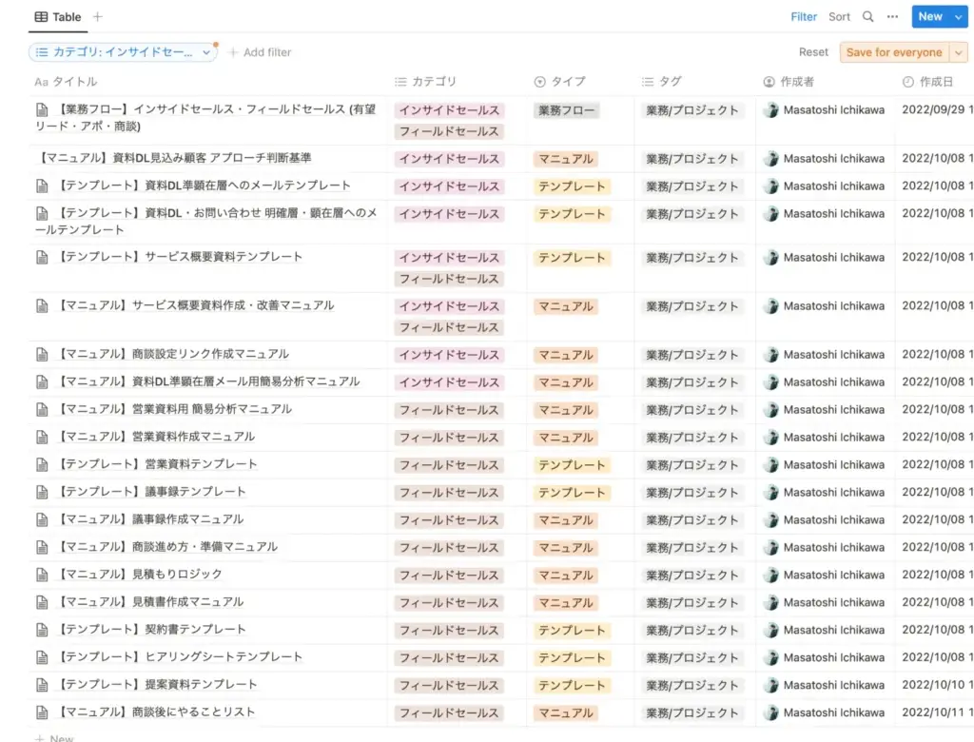This screenshot has height=742, width=974.
Task: Click フィールドセールス tag in 提案資料テンプレート row
Action: [x=449, y=685]
